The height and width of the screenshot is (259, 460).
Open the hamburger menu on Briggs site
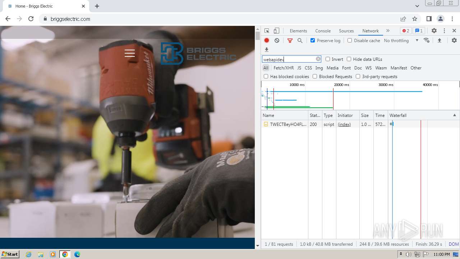130,53
